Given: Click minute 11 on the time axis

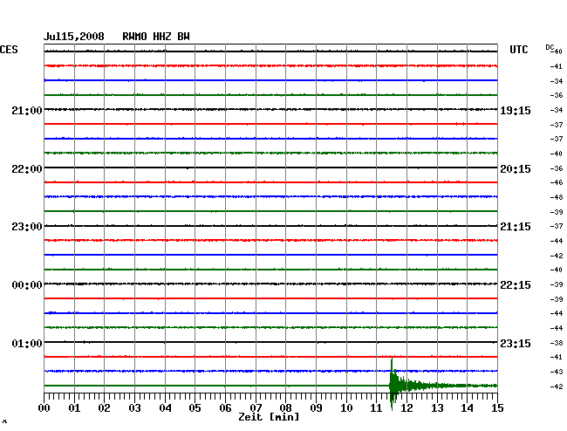Looking at the screenshot, I should click(376, 407).
